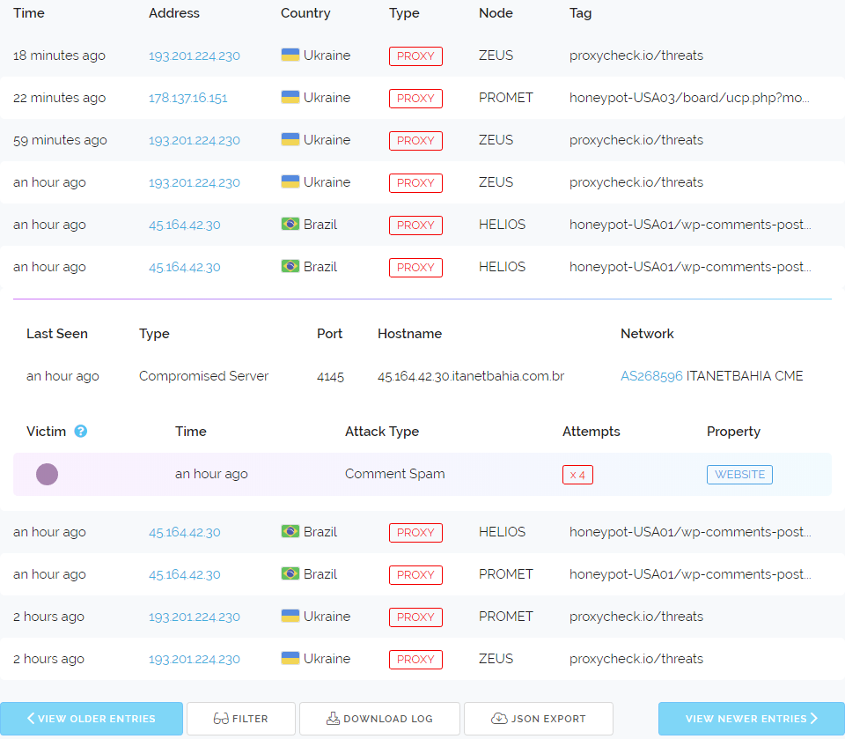
Task: Click the cloud icon on JSON Export
Action: point(499,719)
